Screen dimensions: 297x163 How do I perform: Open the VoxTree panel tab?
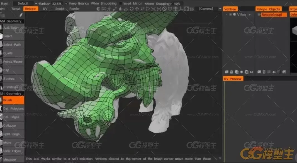click(x=230, y=9)
